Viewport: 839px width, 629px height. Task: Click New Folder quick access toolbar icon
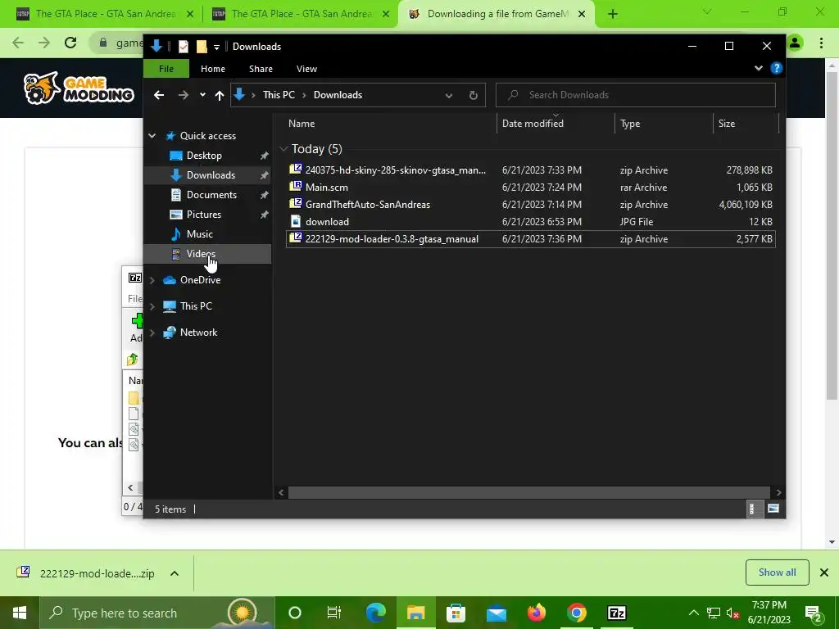[x=202, y=47]
